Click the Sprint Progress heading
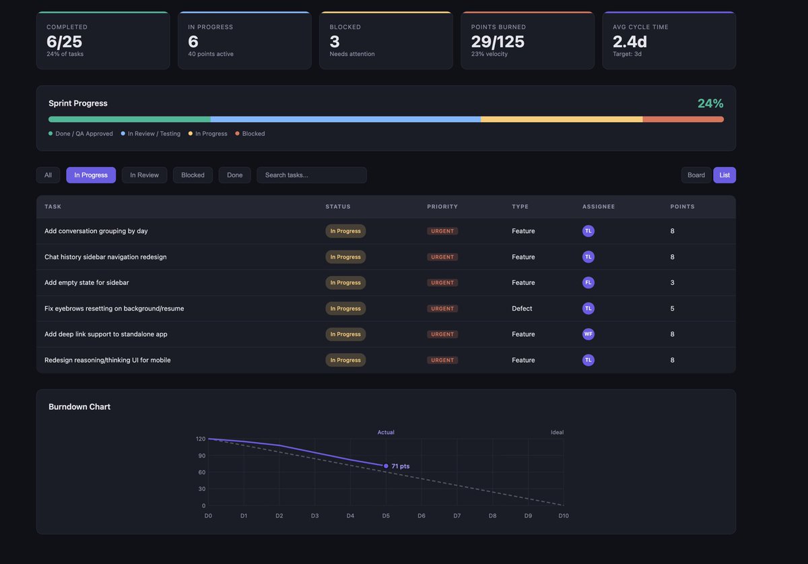This screenshot has height=564, width=808. pos(78,103)
